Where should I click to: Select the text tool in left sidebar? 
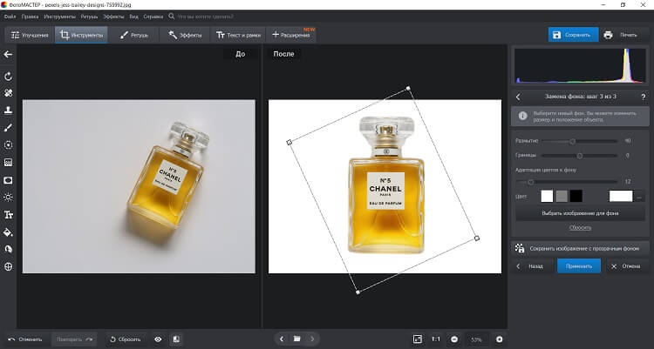pyautogui.click(x=9, y=214)
